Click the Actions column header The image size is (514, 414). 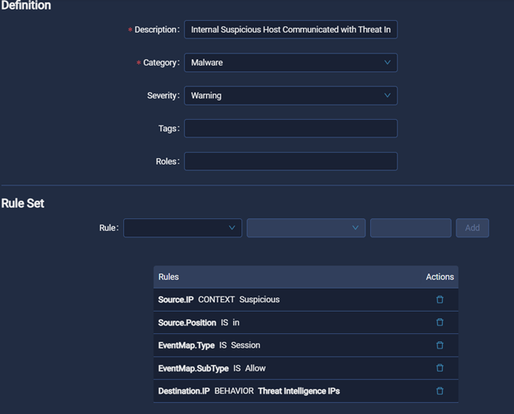click(440, 277)
